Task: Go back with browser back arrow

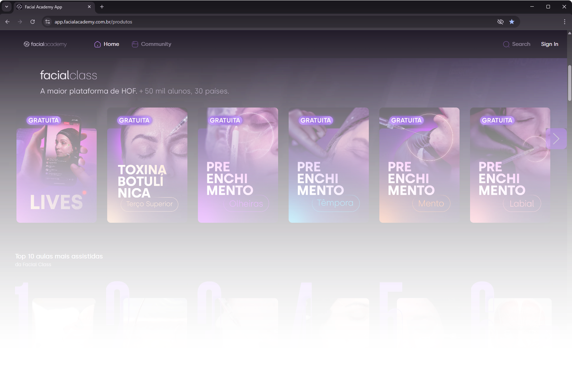Action: coord(7,22)
